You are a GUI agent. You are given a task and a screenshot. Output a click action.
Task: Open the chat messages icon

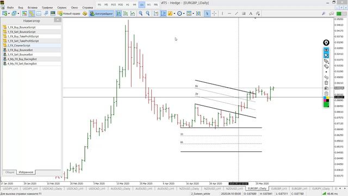(332, 14)
